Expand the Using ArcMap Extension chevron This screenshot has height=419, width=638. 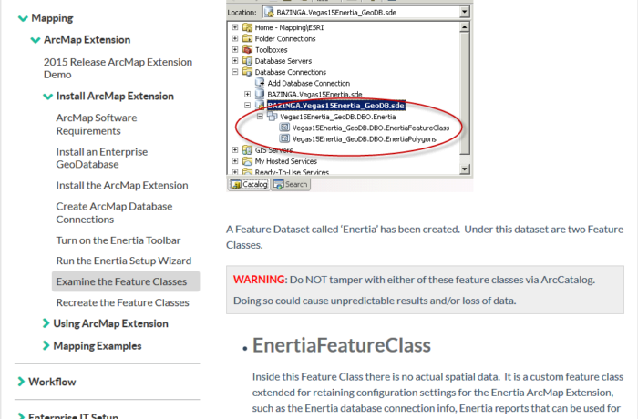[46, 323]
